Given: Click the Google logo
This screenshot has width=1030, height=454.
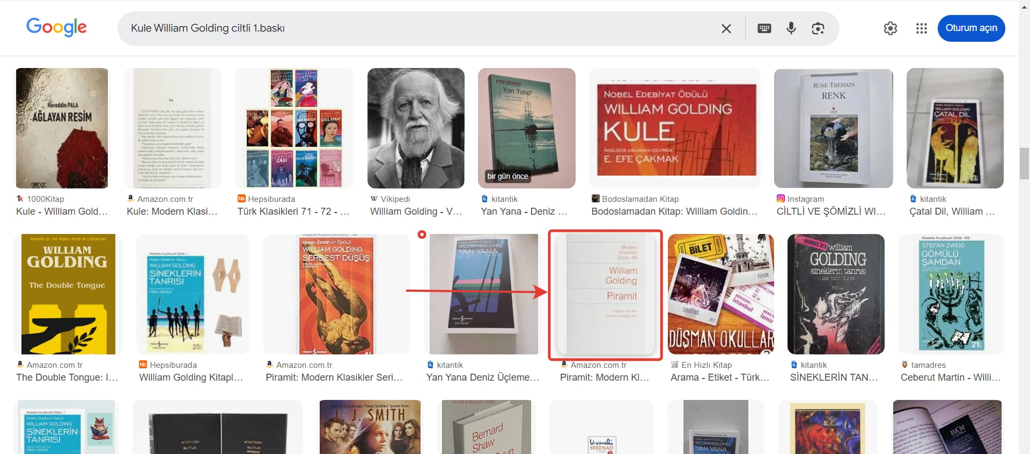Looking at the screenshot, I should (56, 27).
